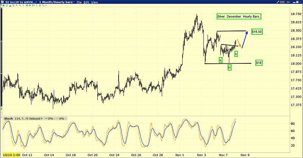303x158 pixels.
Task: Click the blue D% color swatch
Action: [46, 118]
